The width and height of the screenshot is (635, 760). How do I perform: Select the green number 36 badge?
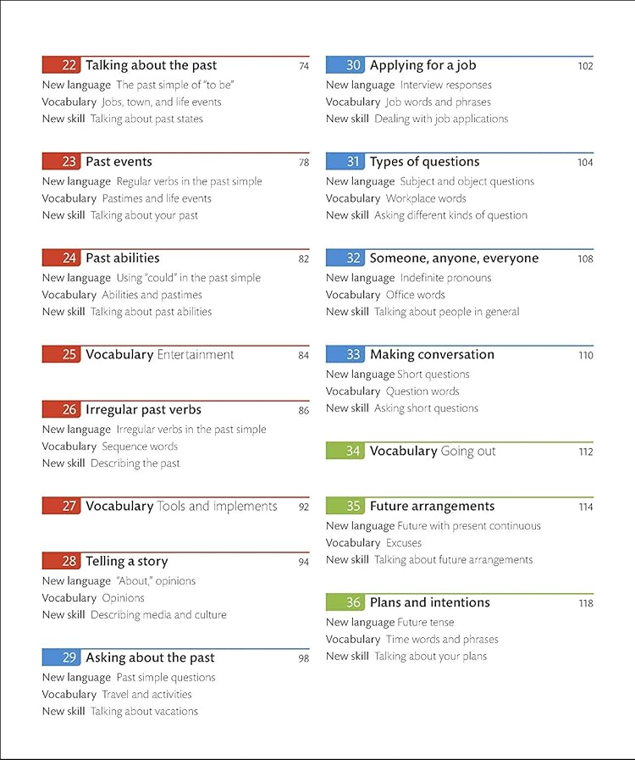(345, 603)
